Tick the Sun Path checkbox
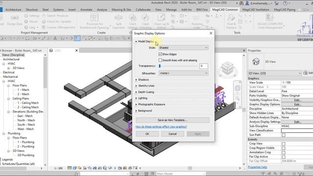 tap(284, 135)
